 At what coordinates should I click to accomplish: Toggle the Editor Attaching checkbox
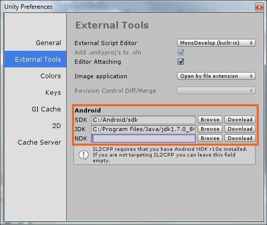pos(181,62)
